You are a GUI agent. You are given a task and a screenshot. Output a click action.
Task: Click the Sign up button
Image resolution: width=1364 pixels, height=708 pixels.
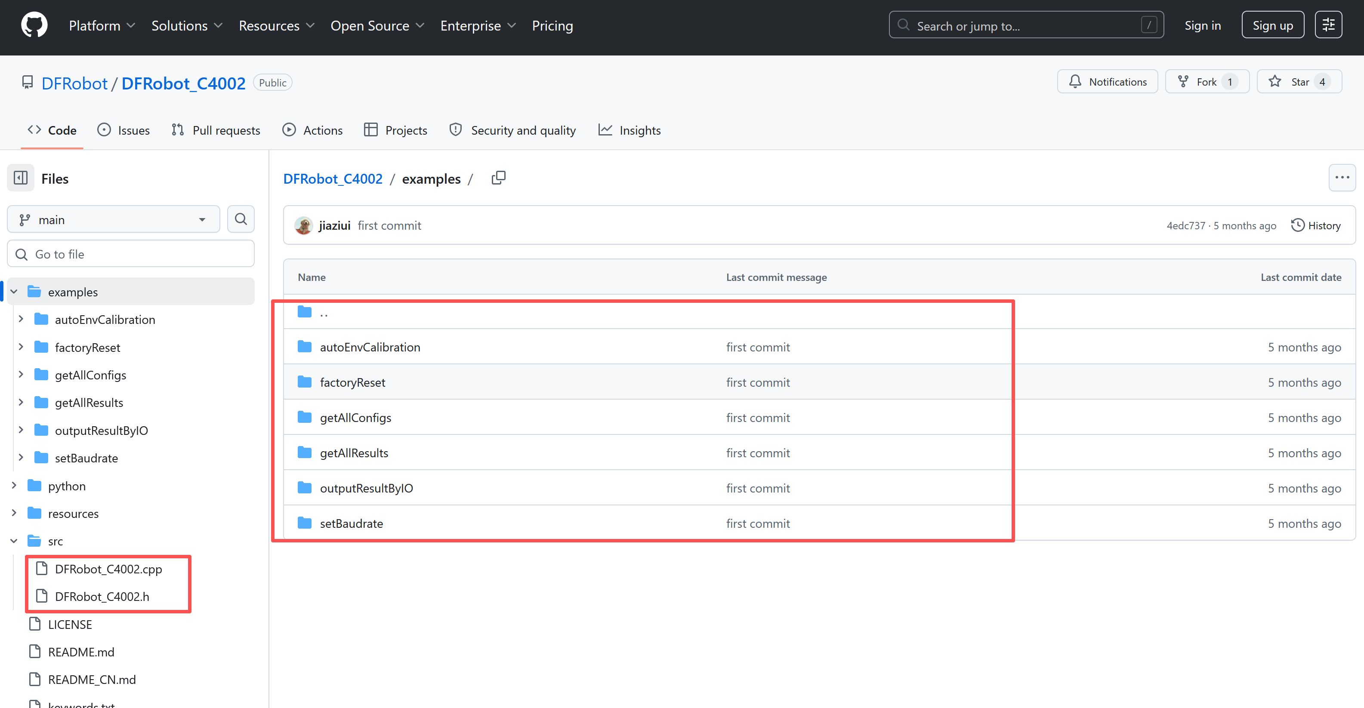(1272, 25)
